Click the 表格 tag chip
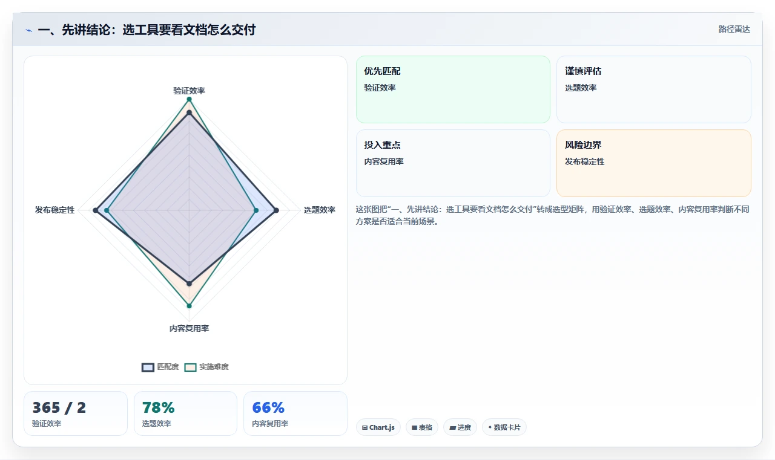 point(422,427)
